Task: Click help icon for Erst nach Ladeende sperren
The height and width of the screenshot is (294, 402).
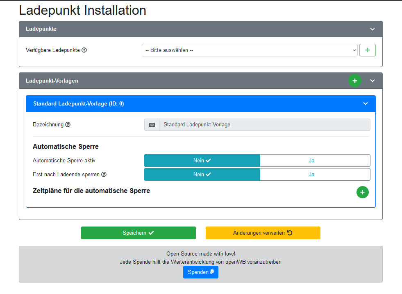Action: point(104,175)
